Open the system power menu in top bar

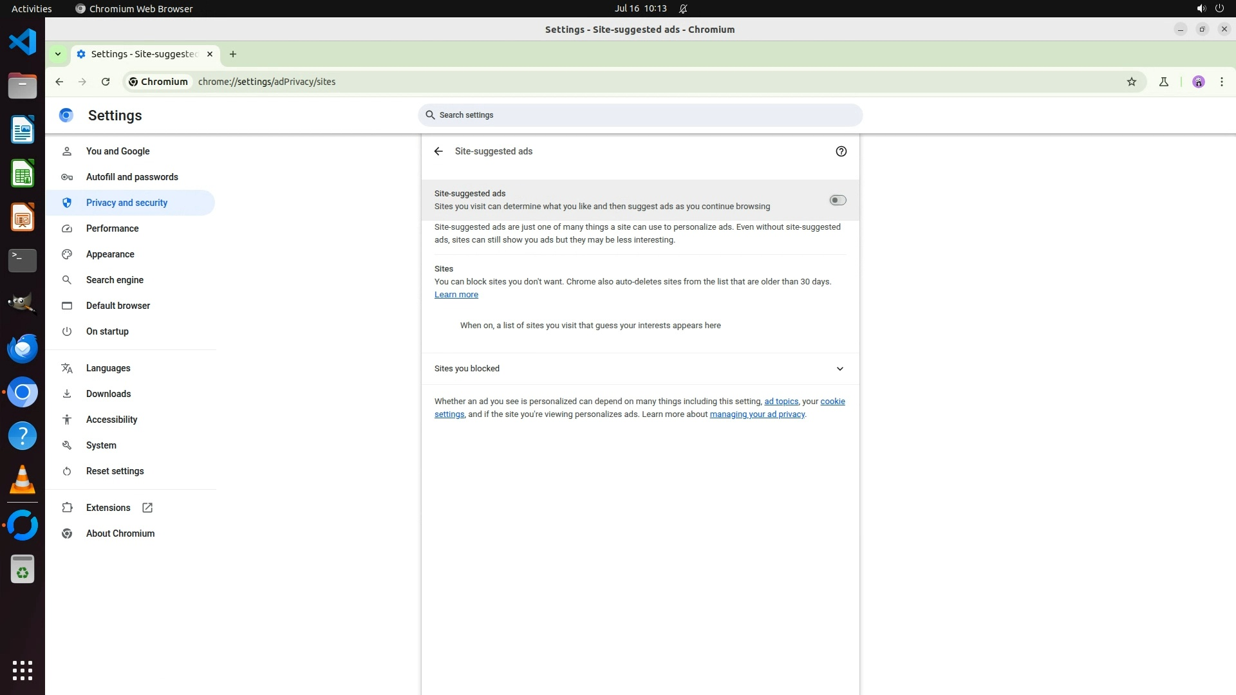(x=1219, y=8)
